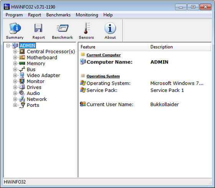The width and height of the screenshot is (215, 188).
Task: Expand the Bus tree node
Action: point(15,69)
